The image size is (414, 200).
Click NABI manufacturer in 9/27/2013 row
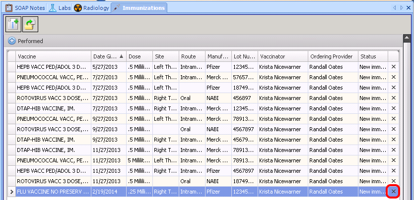point(218,129)
